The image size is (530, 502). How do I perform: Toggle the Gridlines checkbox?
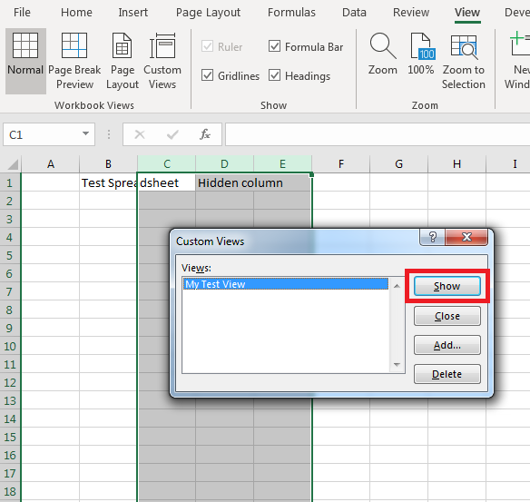(207, 75)
